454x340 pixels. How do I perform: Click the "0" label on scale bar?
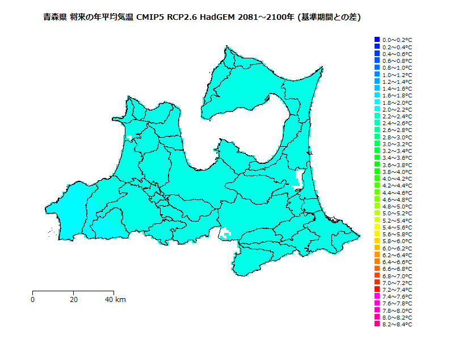click(x=33, y=300)
